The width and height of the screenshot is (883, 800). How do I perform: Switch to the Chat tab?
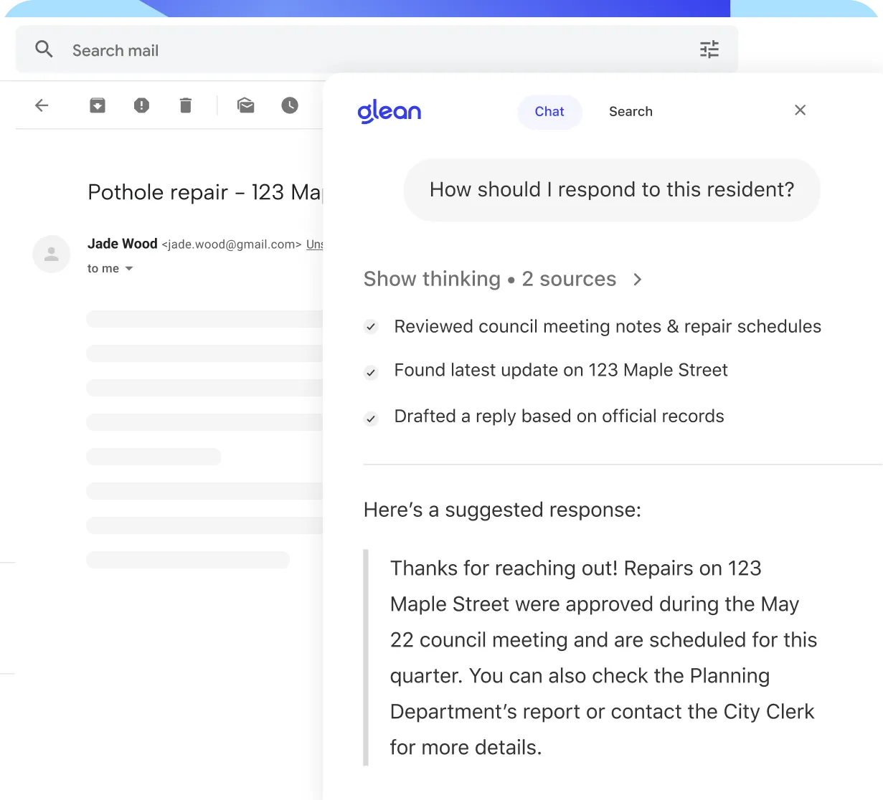(549, 111)
